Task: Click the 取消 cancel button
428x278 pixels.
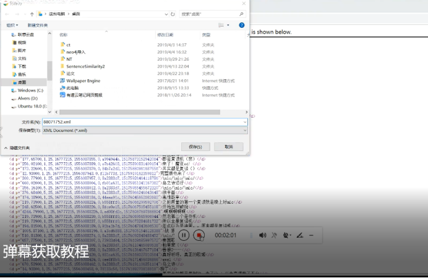Action: click(x=229, y=147)
